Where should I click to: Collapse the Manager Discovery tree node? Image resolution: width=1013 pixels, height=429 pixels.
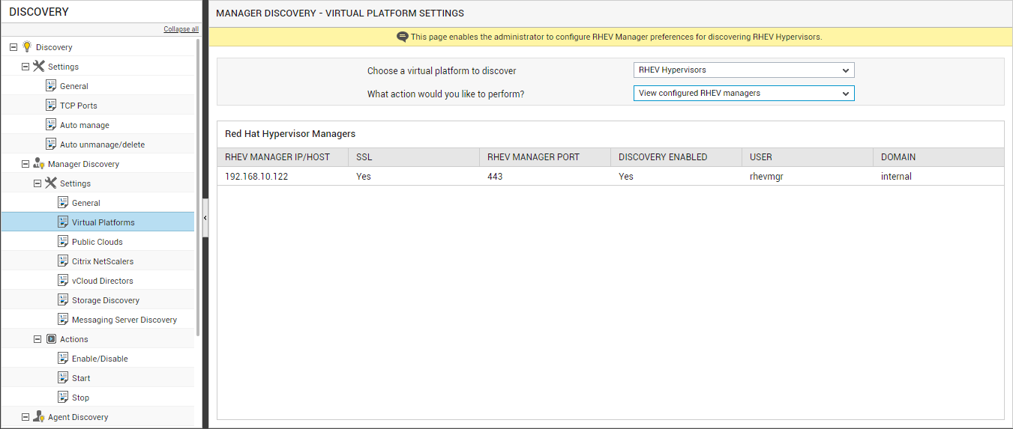[25, 163]
